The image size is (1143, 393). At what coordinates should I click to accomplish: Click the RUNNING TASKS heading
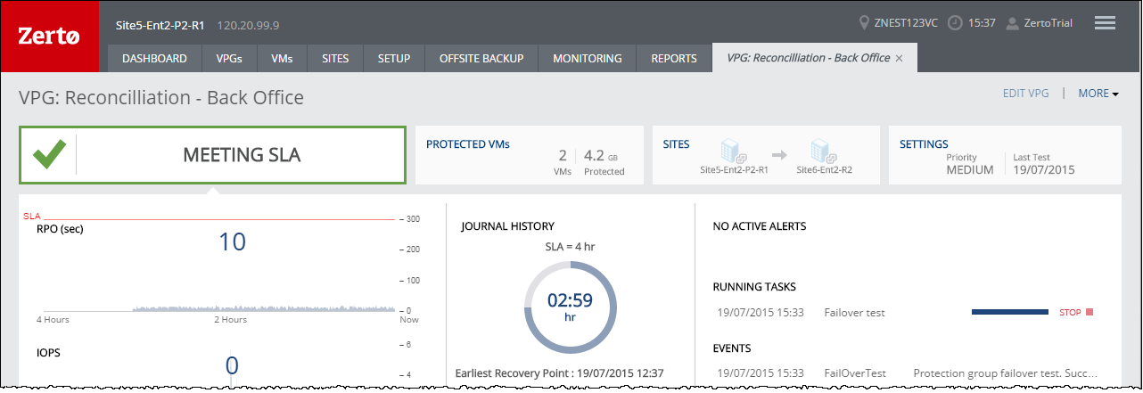pyautogui.click(x=754, y=287)
